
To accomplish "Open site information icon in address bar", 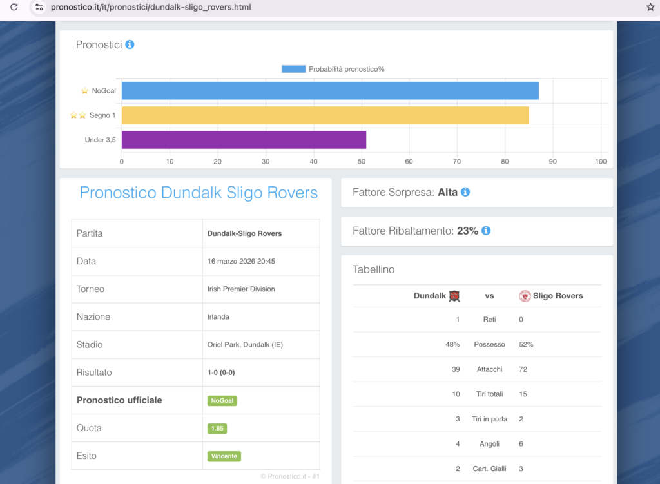I will click(39, 7).
